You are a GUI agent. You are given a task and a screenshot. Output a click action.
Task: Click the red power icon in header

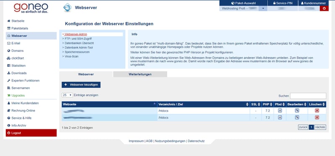[x=324, y=8]
